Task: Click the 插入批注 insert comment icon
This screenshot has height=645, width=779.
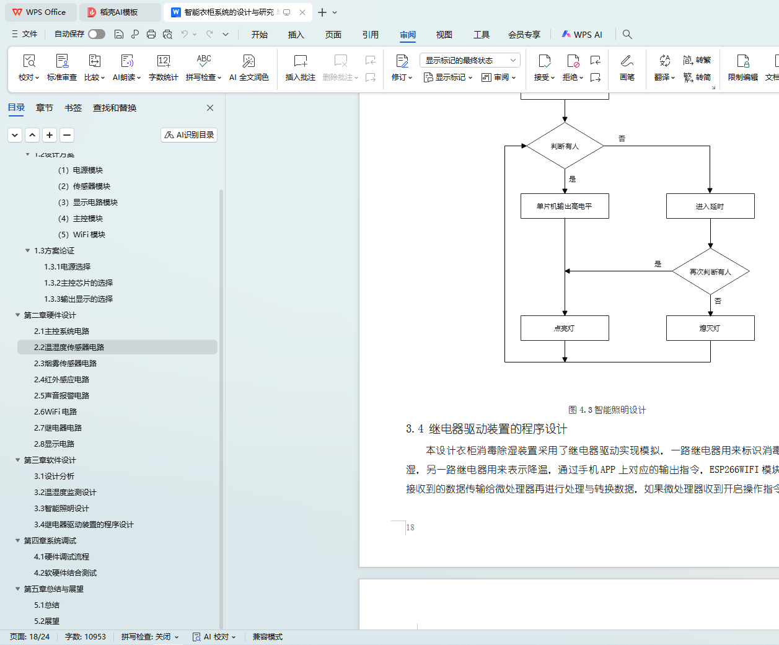Action: pyautogui.click(x=300, y=67)
